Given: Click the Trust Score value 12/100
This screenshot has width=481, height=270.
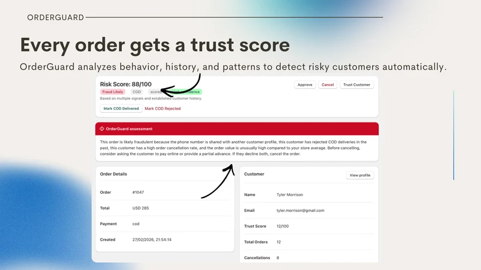Looking at the screenshot, I should (283, 226).
